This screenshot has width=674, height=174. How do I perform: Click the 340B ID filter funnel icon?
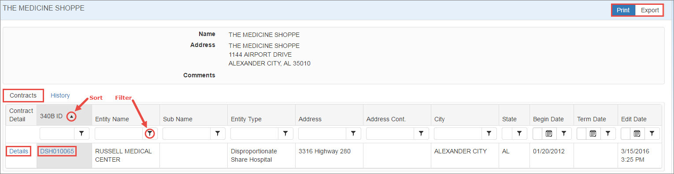81,133
